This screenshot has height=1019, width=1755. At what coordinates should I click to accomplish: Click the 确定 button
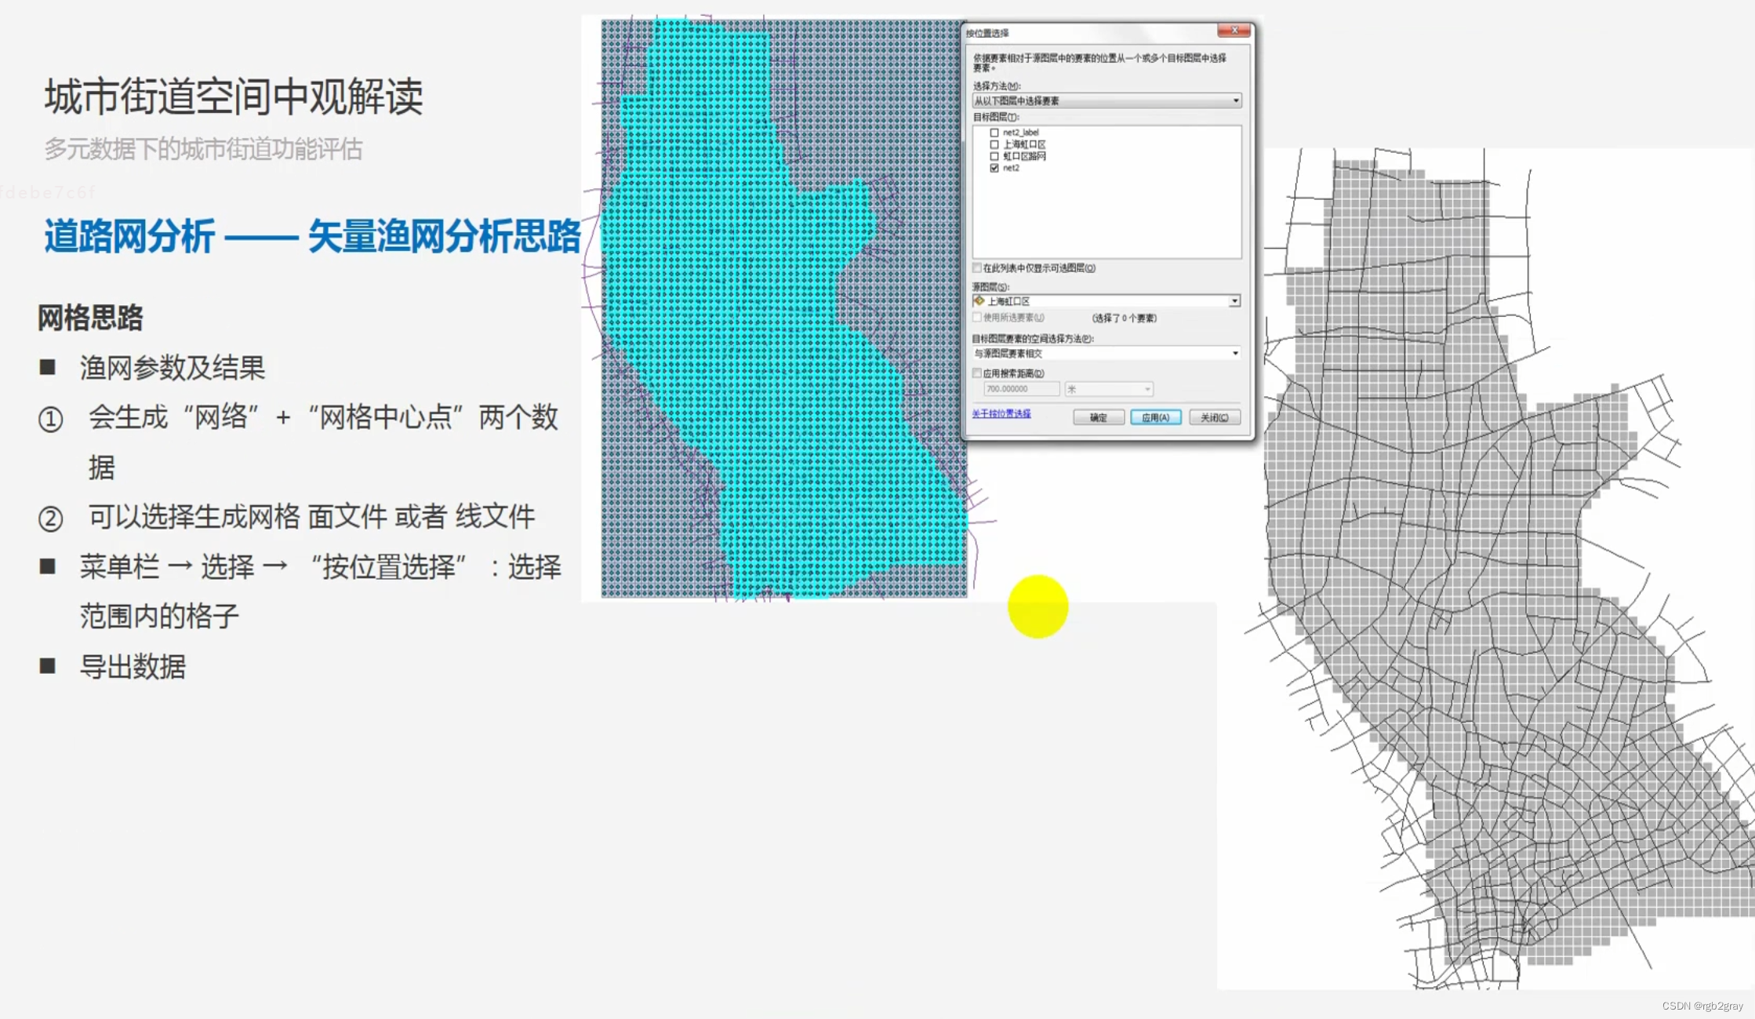[x=1099, y=417]
